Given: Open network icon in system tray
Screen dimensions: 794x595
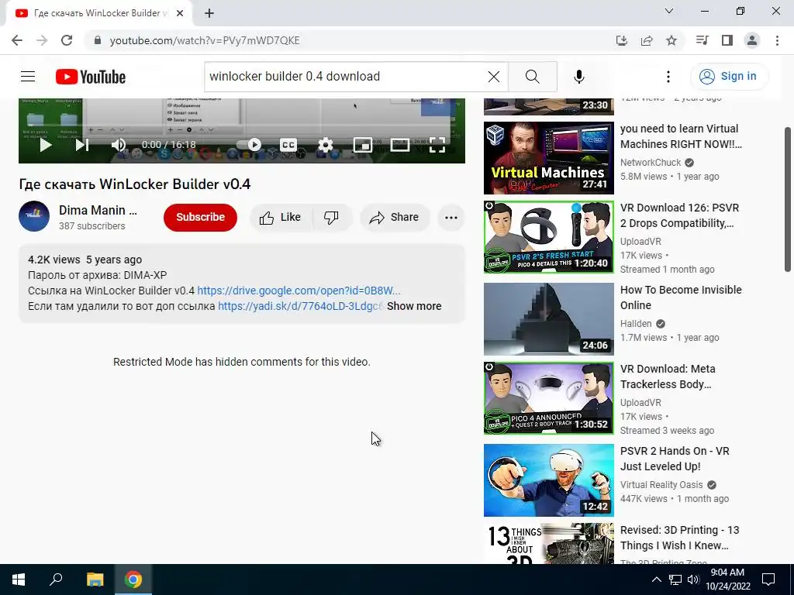Looking at the screenshot, I should point(675,580).
